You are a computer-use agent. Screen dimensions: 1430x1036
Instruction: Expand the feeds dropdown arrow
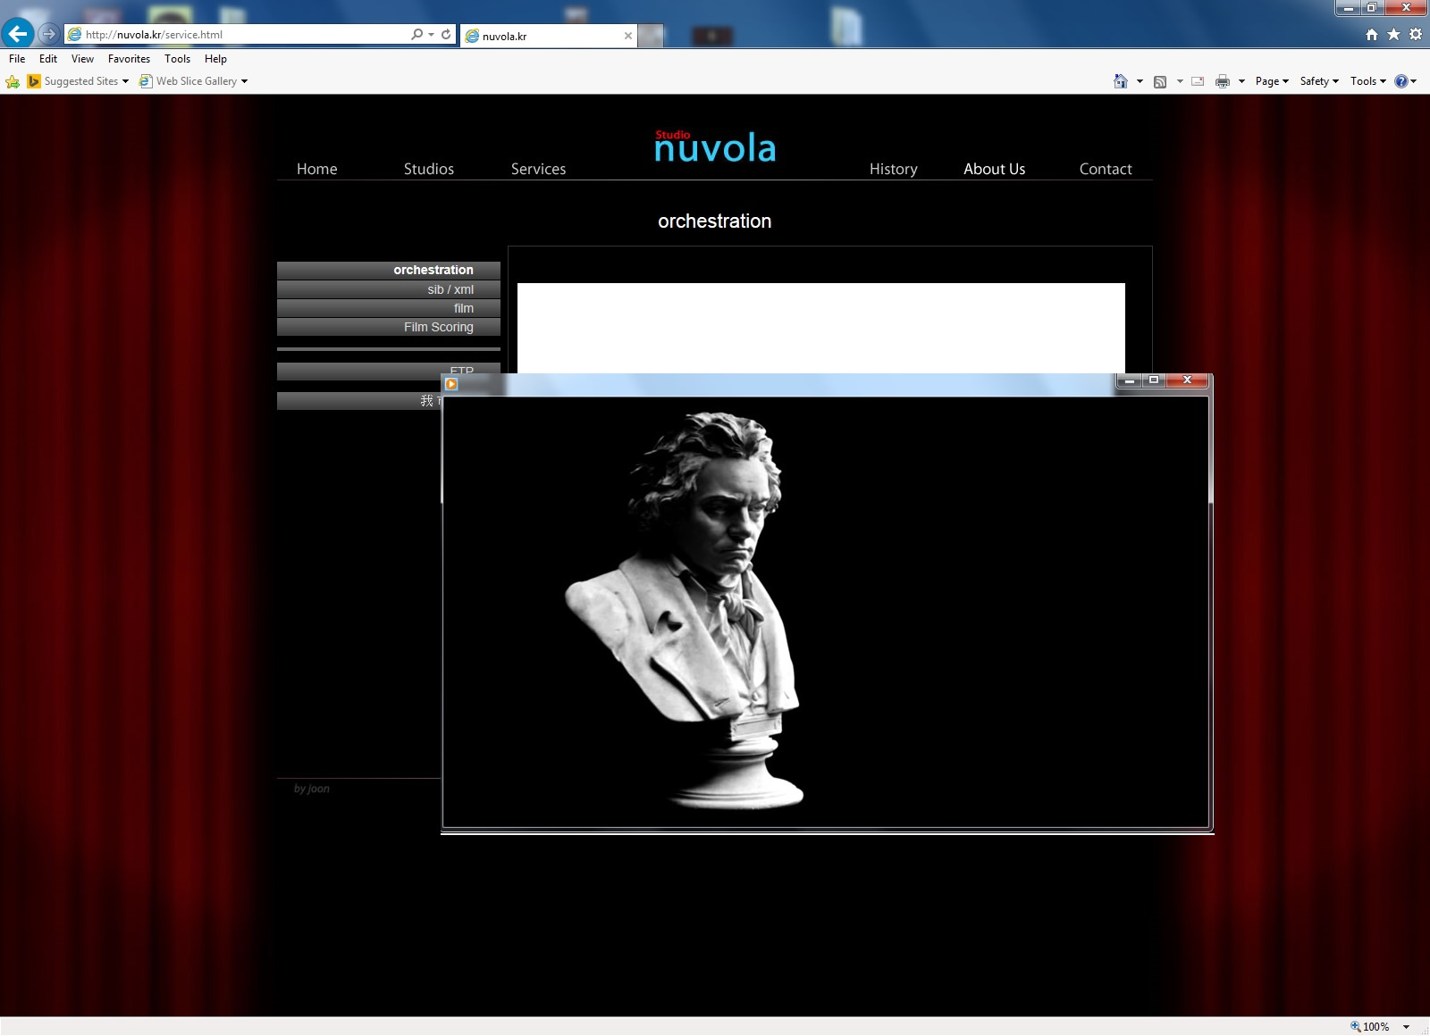pyautogui.click(x=1180, y=81)
